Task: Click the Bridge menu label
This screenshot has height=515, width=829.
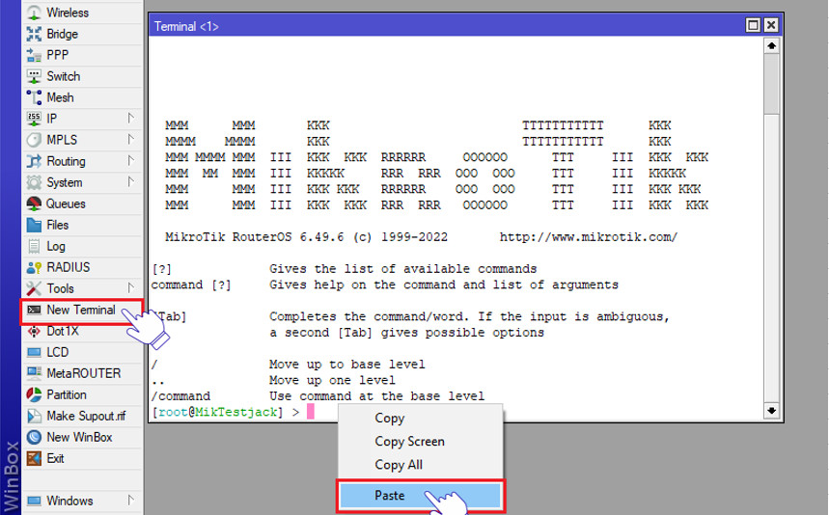Action: [x=63, y=34]
